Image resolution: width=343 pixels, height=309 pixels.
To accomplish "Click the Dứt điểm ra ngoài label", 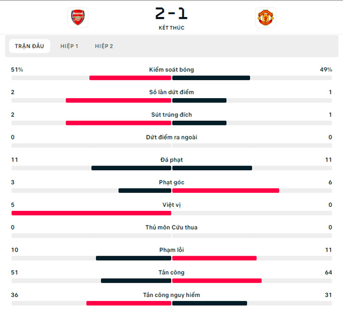I will (171, 137).
